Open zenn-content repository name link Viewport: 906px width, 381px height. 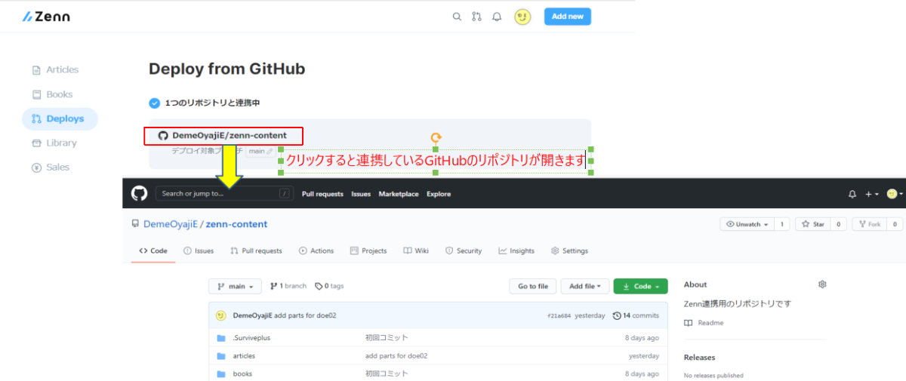tap(236, 224)
